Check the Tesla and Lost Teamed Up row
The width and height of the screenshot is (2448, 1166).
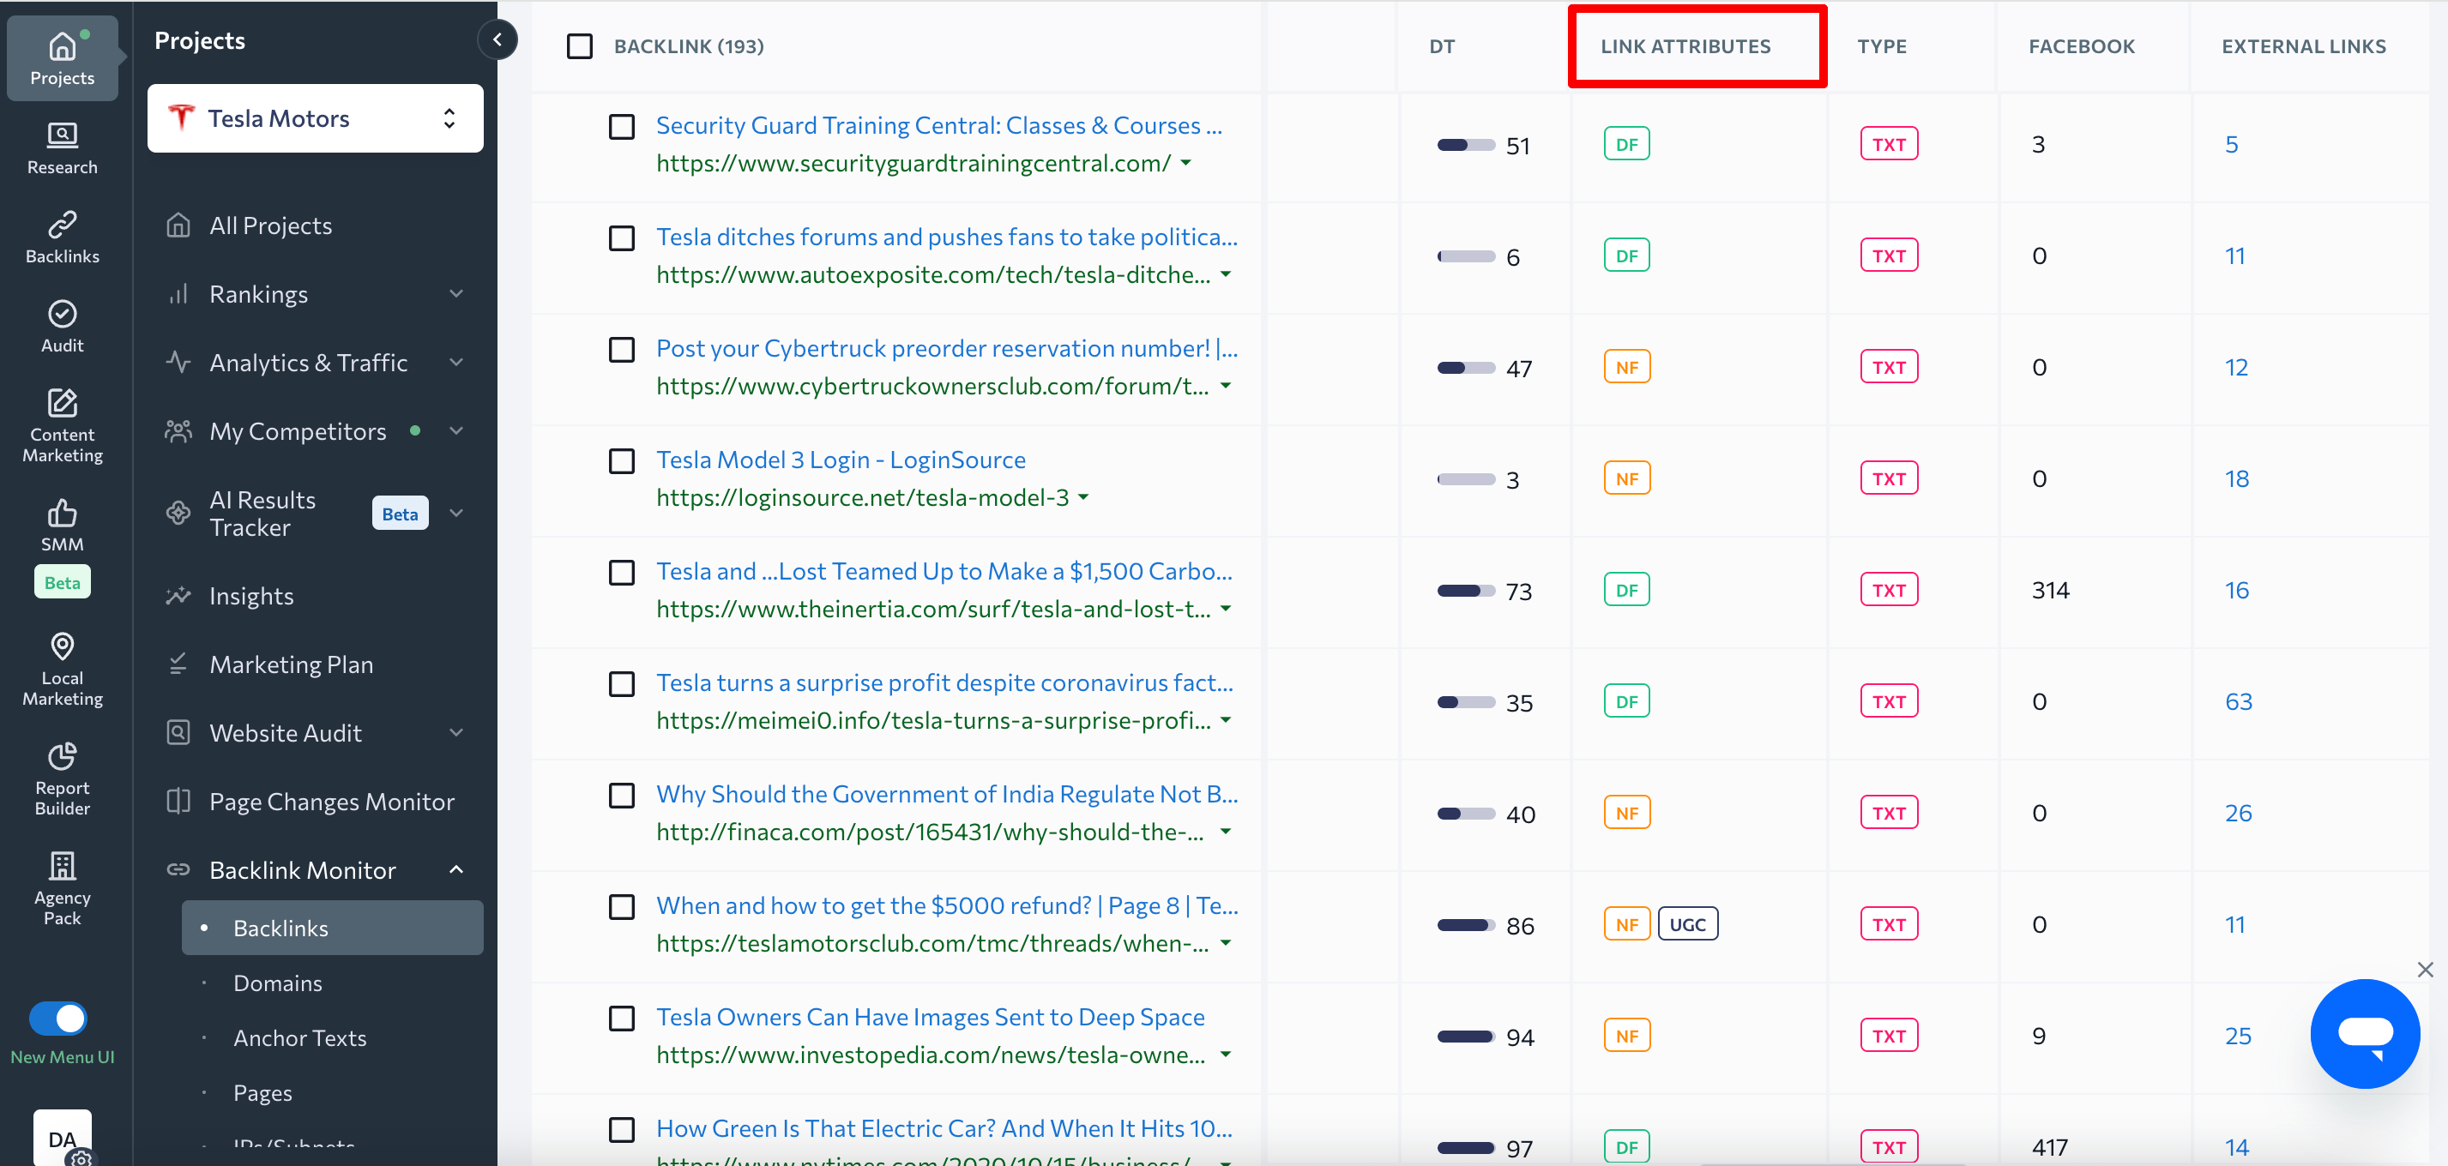click(620, 573)
